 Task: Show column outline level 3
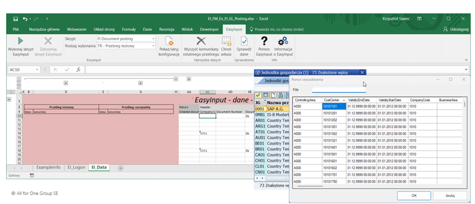(x=19, y=87)
